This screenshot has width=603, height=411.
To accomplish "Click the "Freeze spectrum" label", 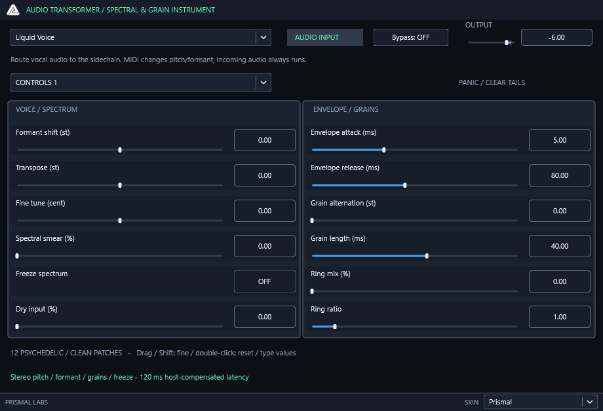I will tap(41, 274).
